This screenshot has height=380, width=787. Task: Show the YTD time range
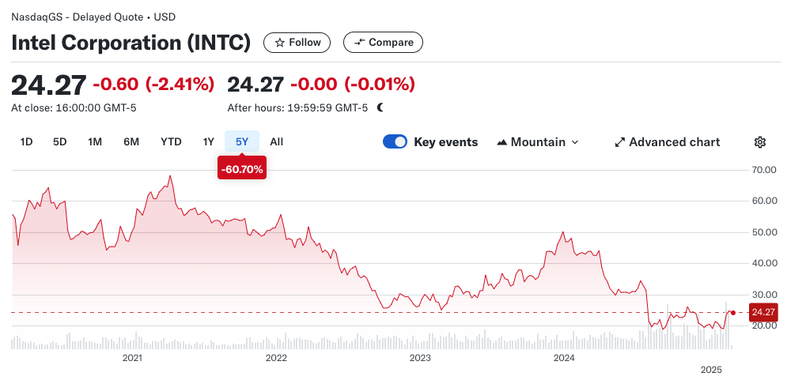pos(171,142)
